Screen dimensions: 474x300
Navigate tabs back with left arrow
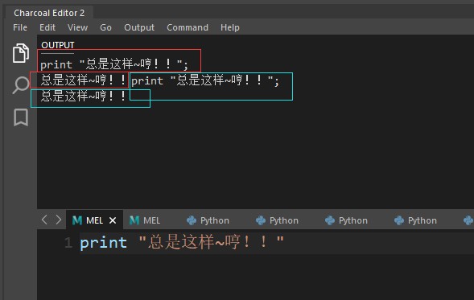pyautogui.click(x=44, y=220)
